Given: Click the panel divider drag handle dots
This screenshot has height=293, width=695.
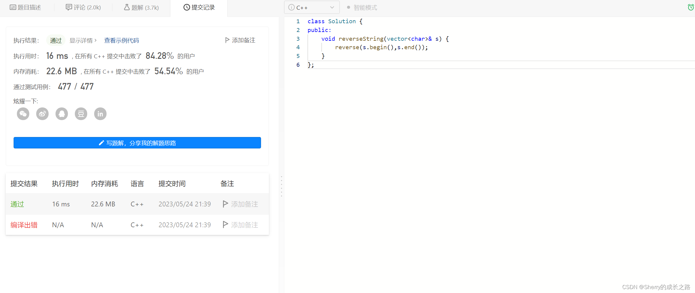Looking at the screenshot, I should coord(282,186).
